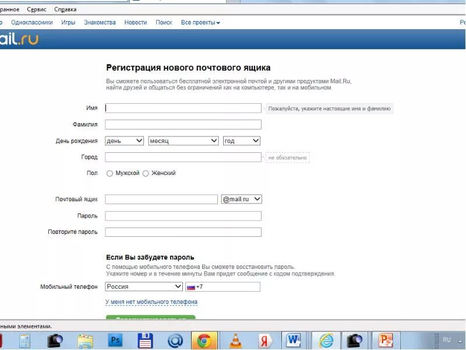
Task: Click the RU language indicator
Action: click(x=447, y=339)
